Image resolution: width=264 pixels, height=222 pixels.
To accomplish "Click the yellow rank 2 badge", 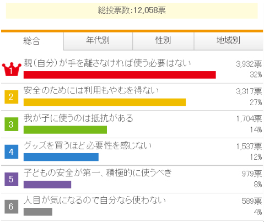I will pos(12,97).
